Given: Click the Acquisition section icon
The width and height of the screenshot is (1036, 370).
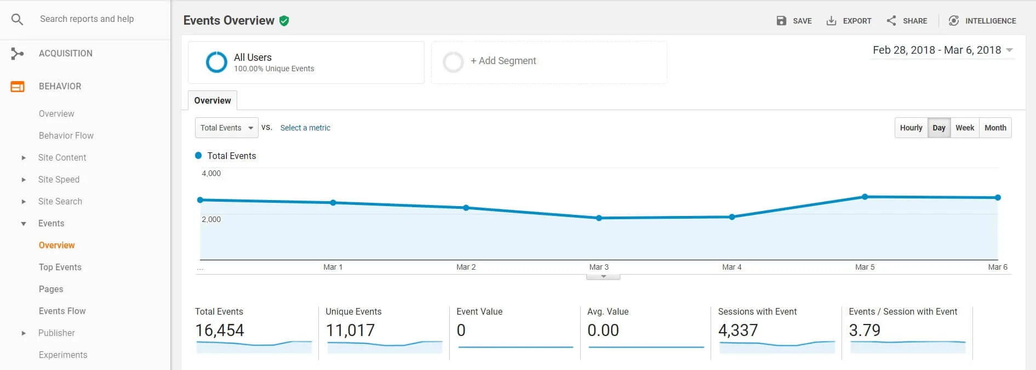Looking at the screenshot, I should pyautogui.click(x=18, y=54).
